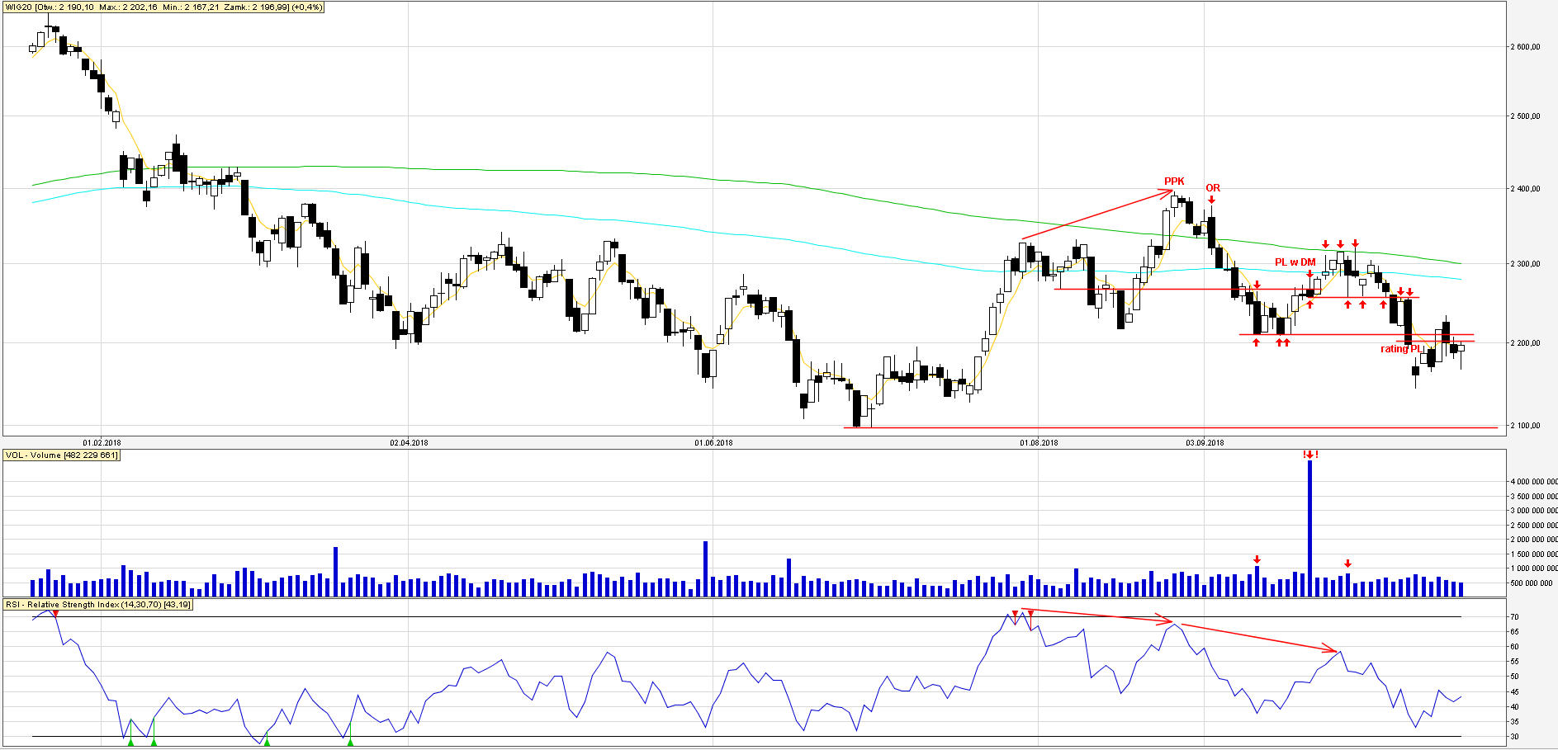Click the 01.06.2018 date label
The image size is (1558, 750).
tap(713, 443)
